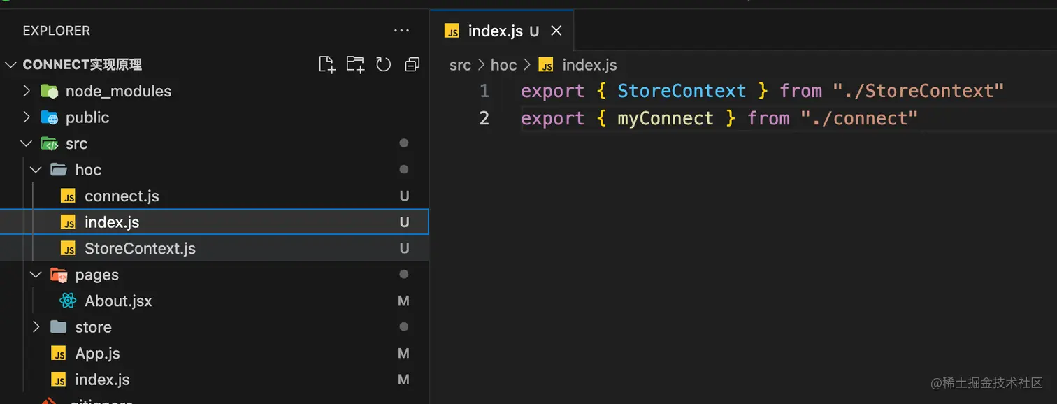1057x404 pixels.
Task: Click the hoc breadcrumb segment
Action: coord(503,66)
